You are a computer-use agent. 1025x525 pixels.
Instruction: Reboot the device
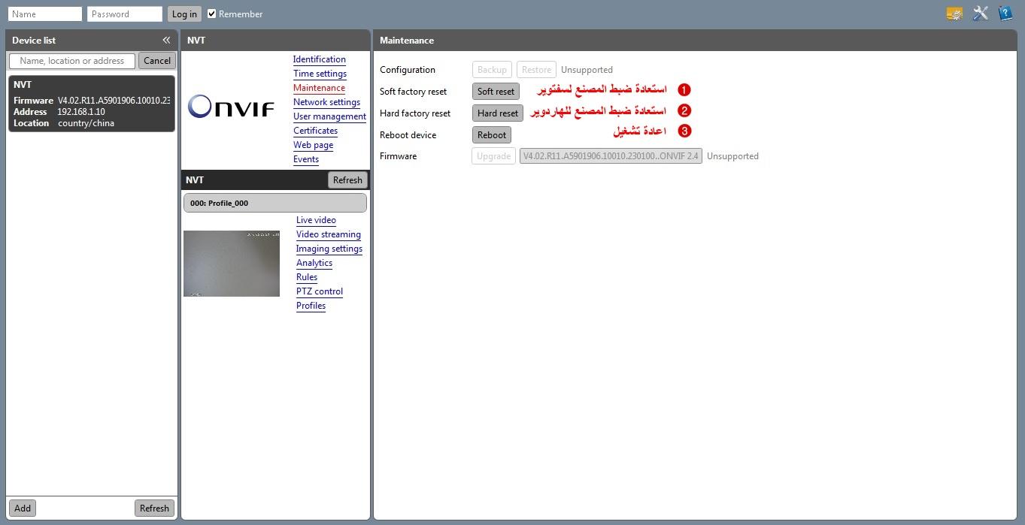(x=492, y=135)
